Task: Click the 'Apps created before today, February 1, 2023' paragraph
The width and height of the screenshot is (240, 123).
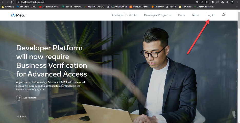Action: tap(50, 86)
